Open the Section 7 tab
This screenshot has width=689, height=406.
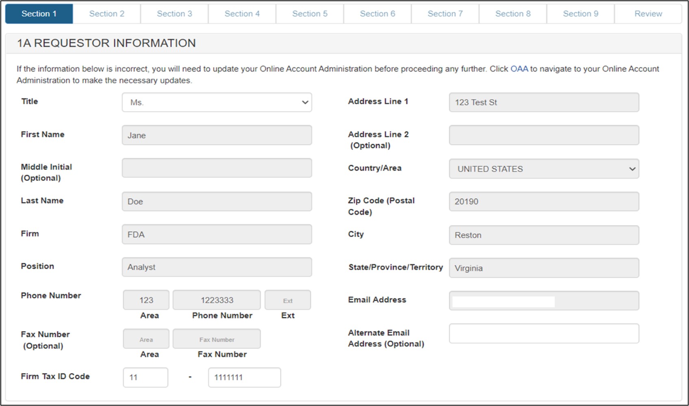[x=445, y=14]
